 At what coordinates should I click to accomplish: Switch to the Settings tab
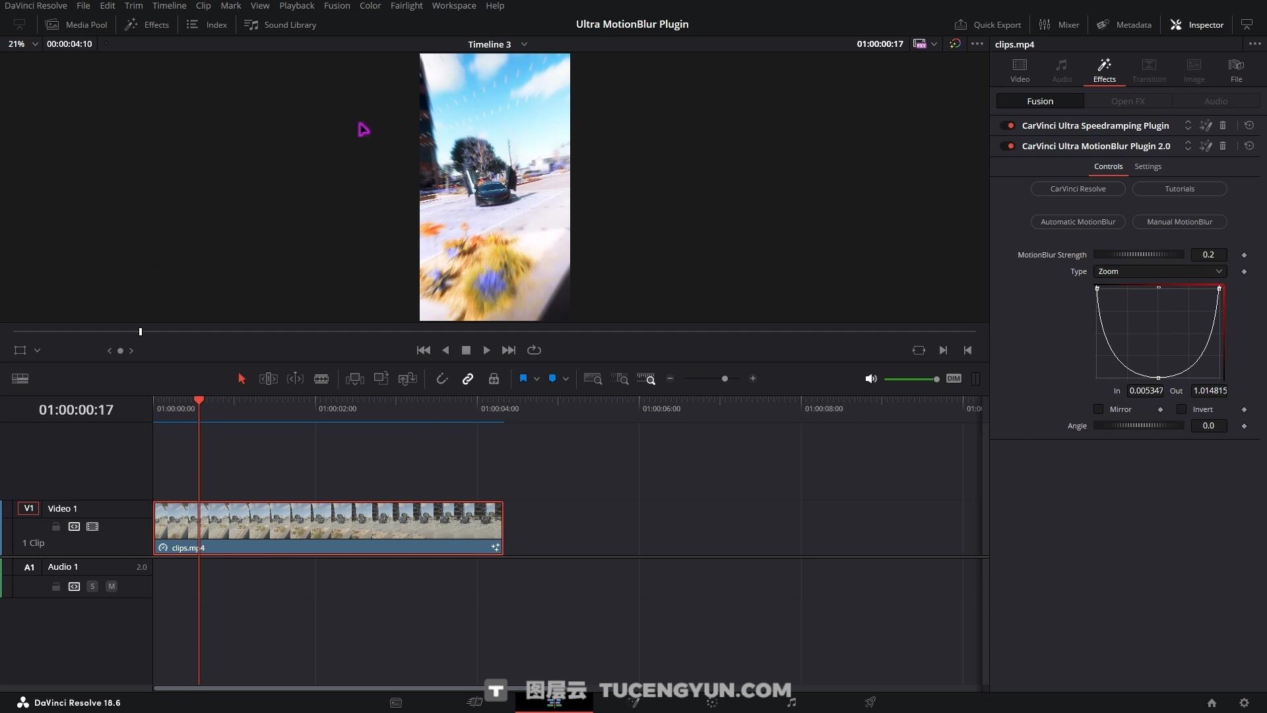(1148, 166)
